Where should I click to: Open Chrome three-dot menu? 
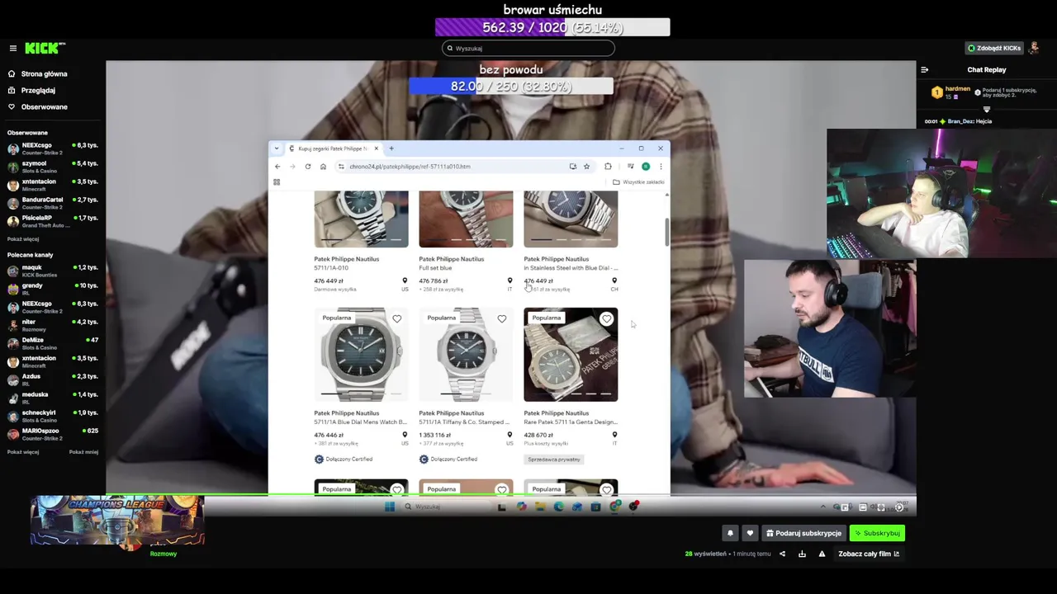coord(661,167)
